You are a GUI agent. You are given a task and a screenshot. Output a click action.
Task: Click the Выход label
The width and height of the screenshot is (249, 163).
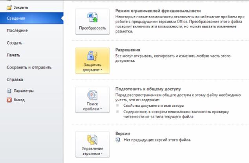pos(19,100)
